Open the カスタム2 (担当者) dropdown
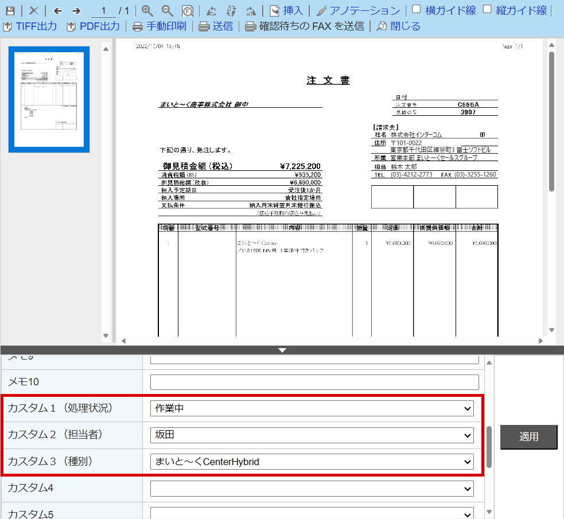 312,435
